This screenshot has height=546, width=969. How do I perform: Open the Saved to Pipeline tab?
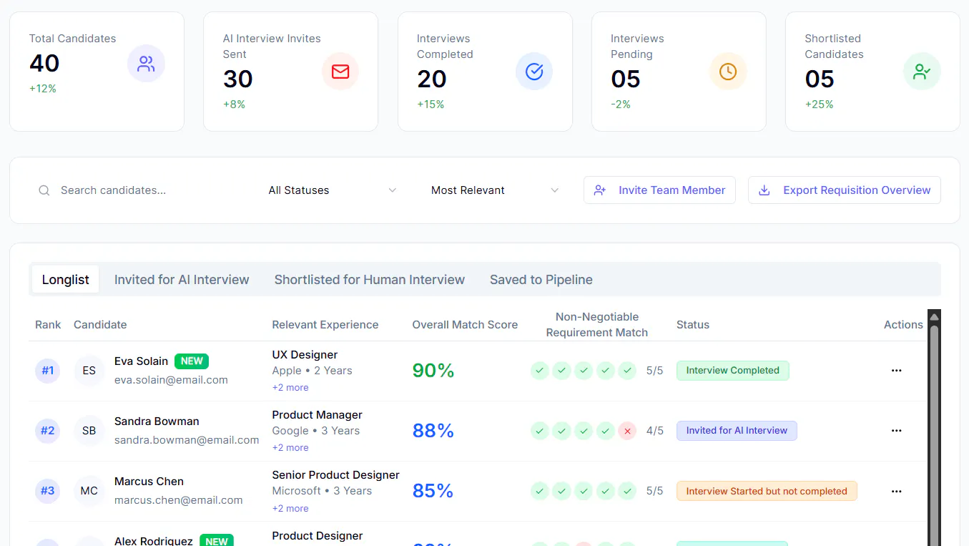click(x=541, y=280)
